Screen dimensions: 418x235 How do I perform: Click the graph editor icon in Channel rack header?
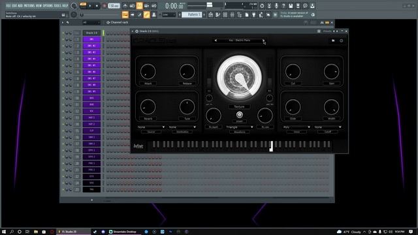pos(322,23)
